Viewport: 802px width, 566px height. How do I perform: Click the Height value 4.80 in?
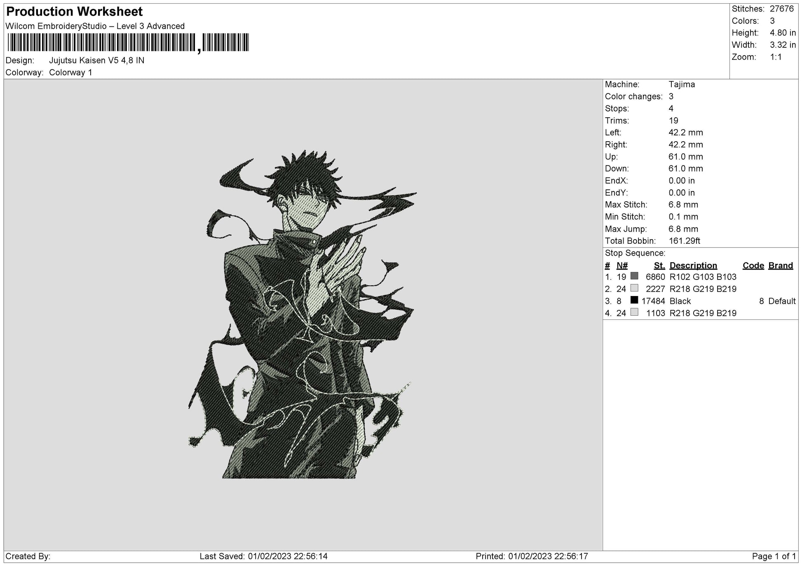[x=783, y=33]
